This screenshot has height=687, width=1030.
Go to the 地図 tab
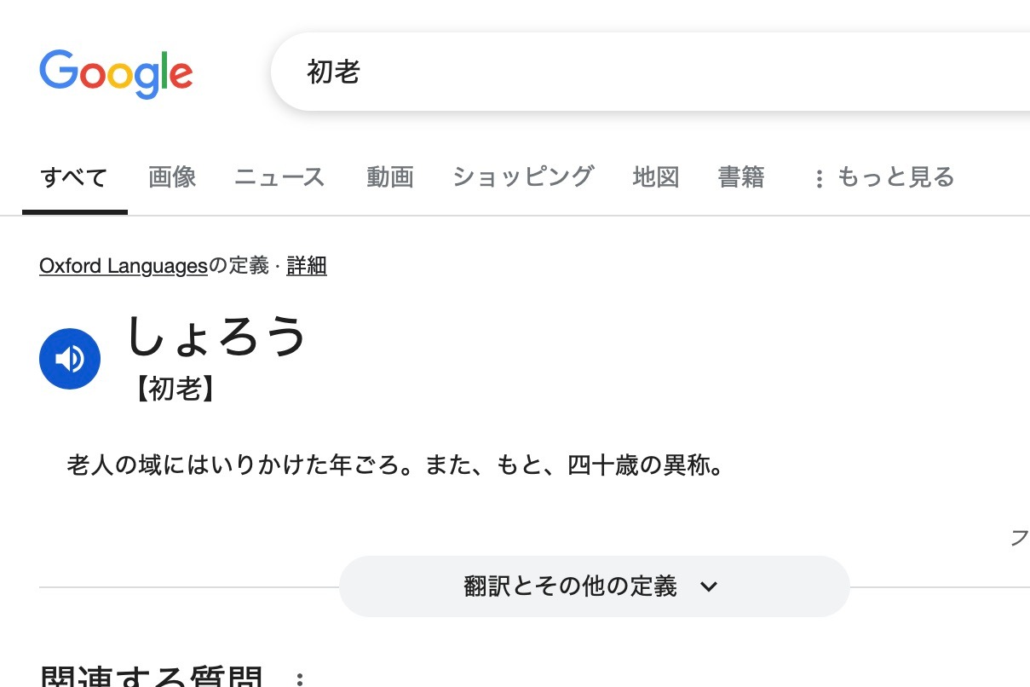(656, 177)
